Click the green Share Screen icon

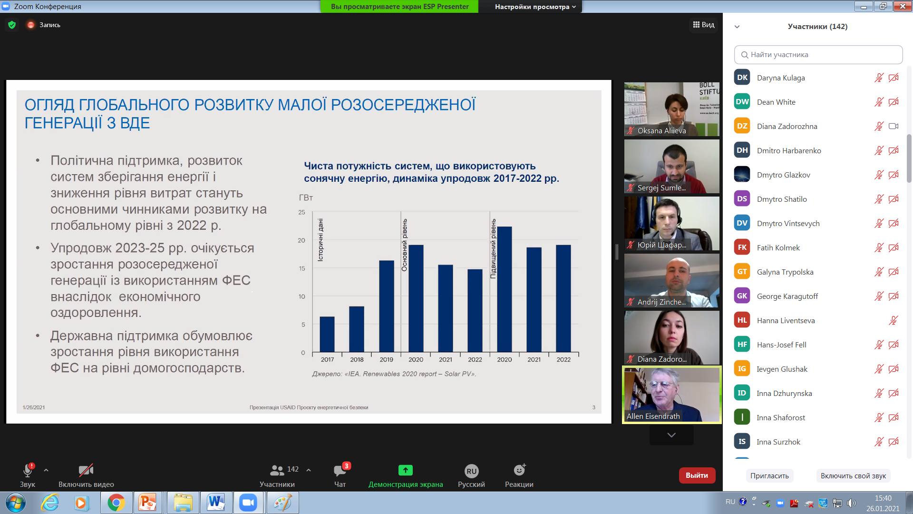(x=405, y=471)
